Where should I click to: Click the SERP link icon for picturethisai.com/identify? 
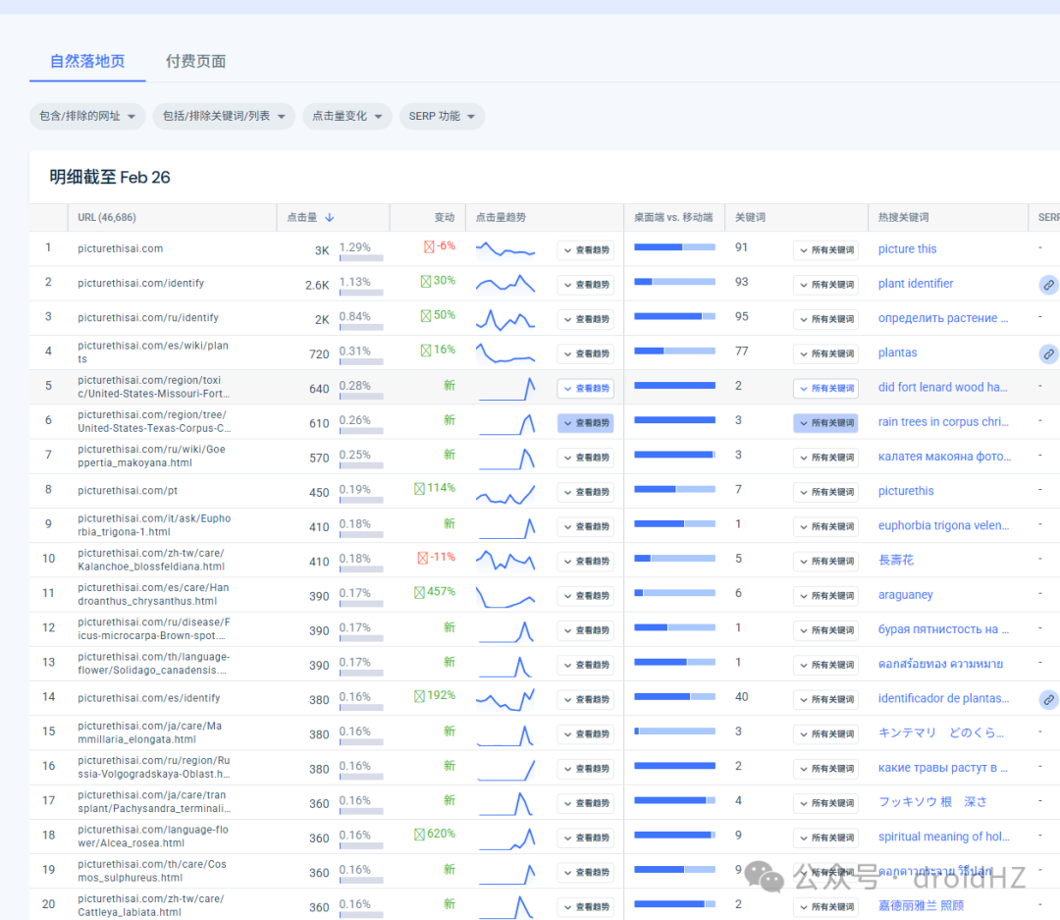coord(1048,285)
